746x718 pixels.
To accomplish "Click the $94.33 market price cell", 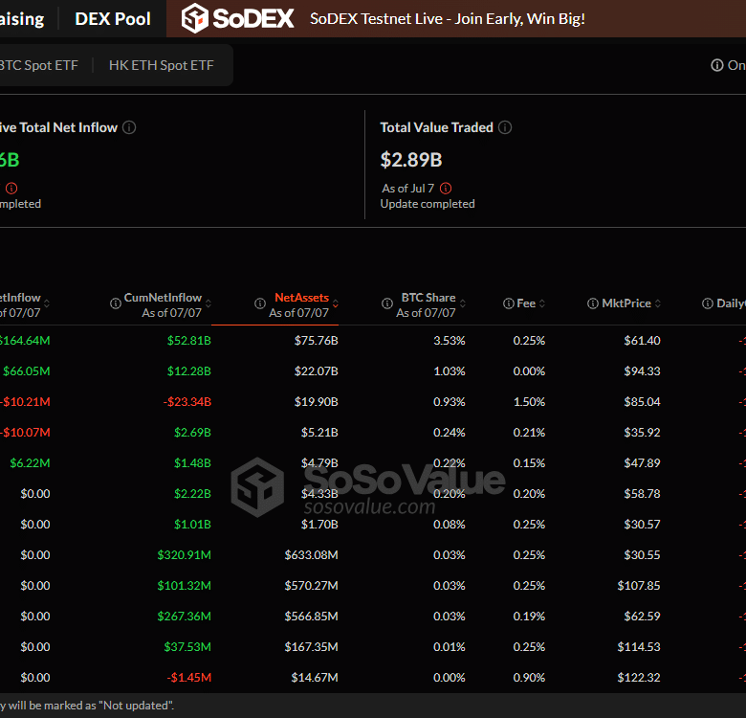I will point(642,371).
